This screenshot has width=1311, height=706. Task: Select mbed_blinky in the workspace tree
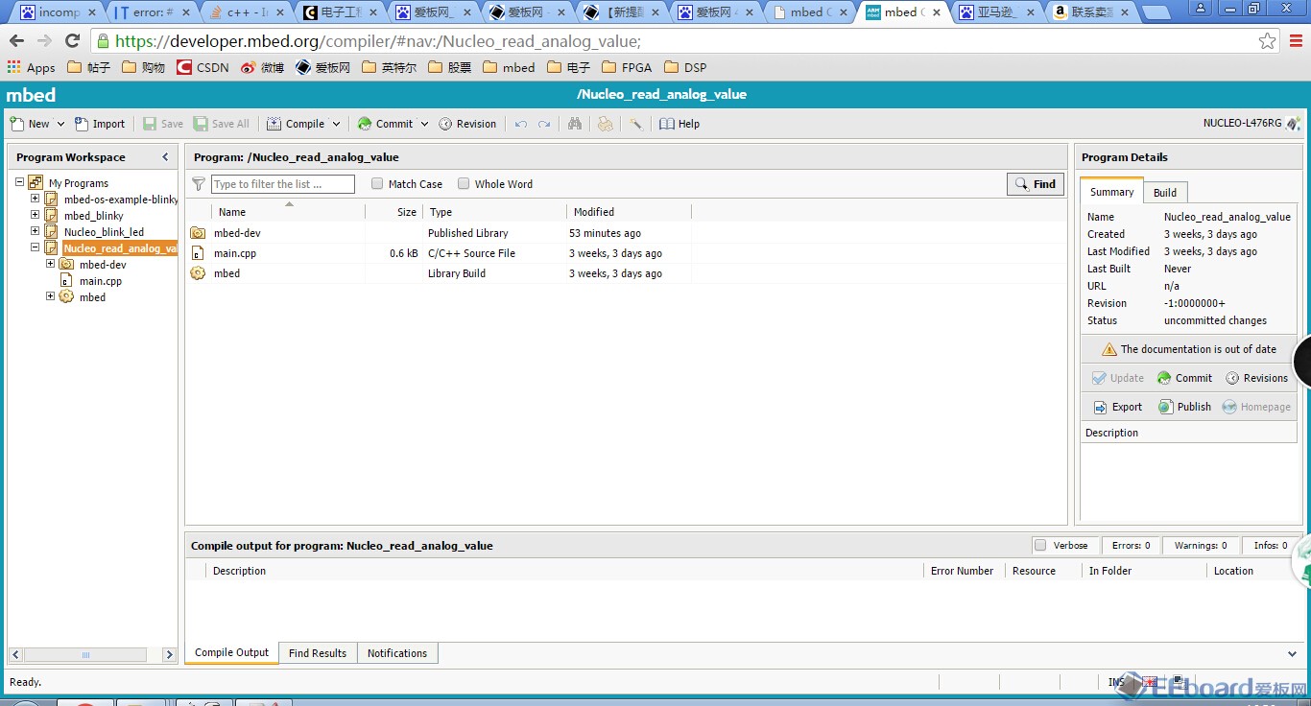point(93,216)
